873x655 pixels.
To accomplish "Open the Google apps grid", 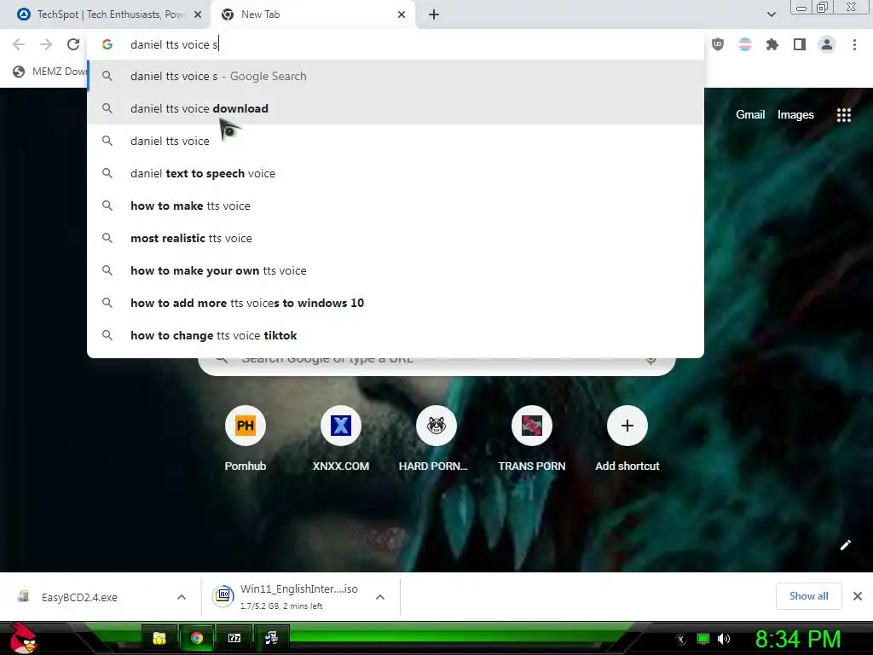I will click(x=843, y=115).
